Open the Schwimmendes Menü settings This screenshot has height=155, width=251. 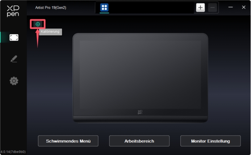coord(68,141)
